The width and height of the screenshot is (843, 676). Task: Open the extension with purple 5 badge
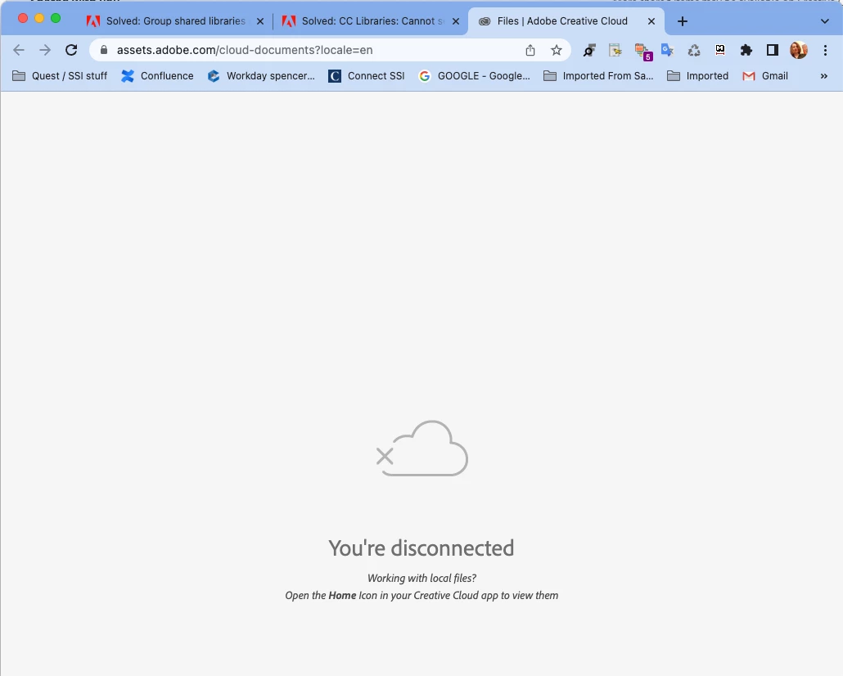click(642, 51)
